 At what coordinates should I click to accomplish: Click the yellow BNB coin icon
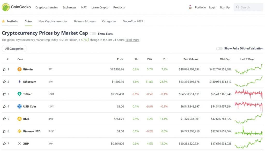pos(19,119)
